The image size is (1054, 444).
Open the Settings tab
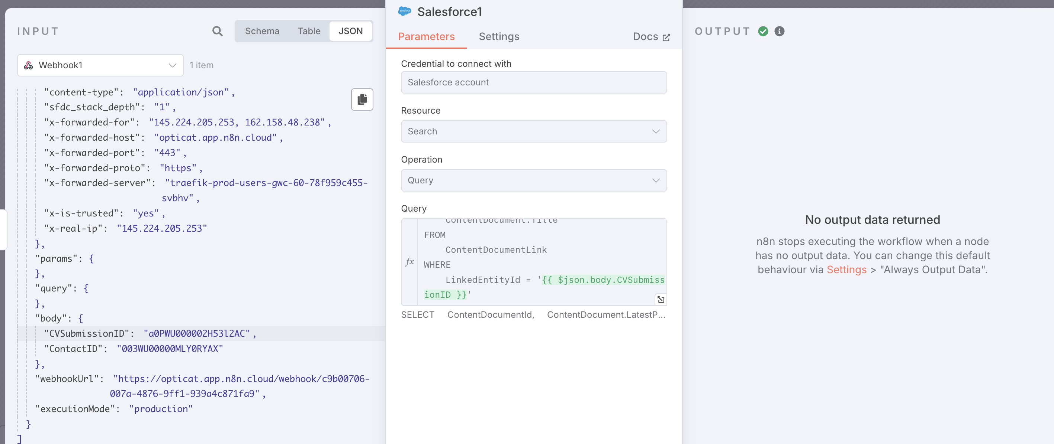tap(499, 37)
